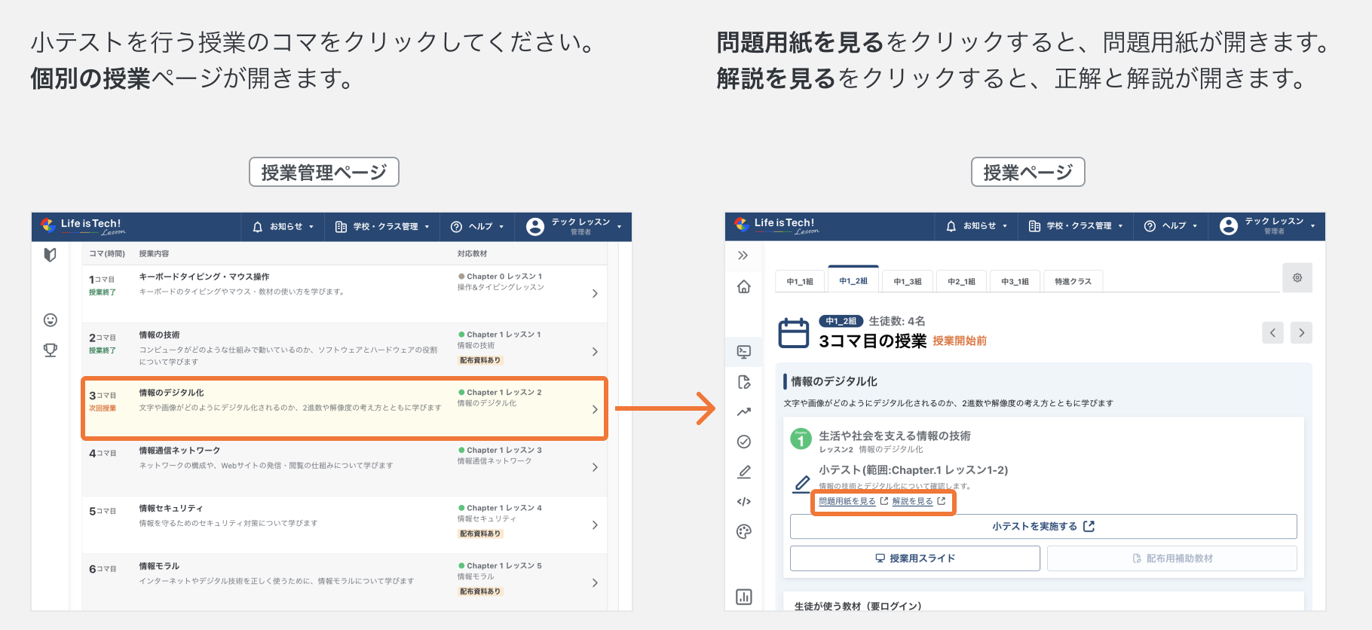The image size is (1372, 630).
Task: Click the 中1_2組 badge above the lesson title
Action: 841,321
